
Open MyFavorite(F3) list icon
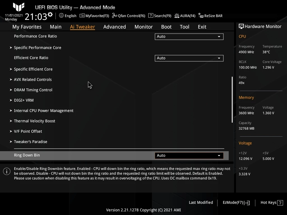click(82, 16)
